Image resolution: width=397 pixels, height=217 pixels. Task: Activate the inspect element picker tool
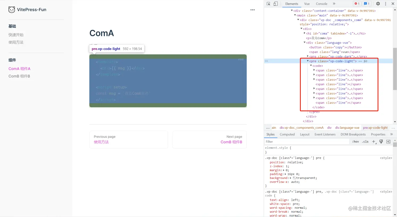pos(269,4)
